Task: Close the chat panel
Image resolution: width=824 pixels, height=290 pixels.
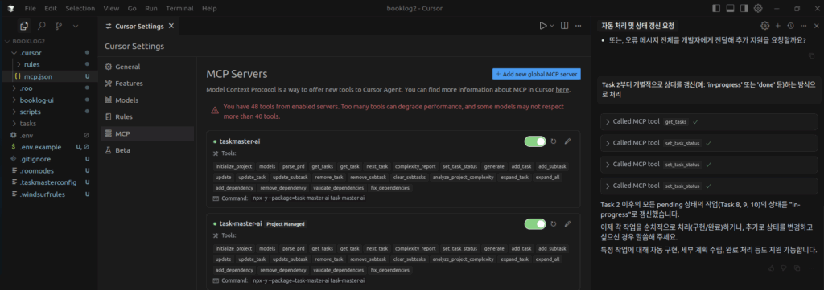Action: coord(816,26)
